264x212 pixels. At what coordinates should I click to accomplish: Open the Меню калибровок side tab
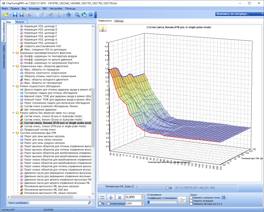[4, 32]
